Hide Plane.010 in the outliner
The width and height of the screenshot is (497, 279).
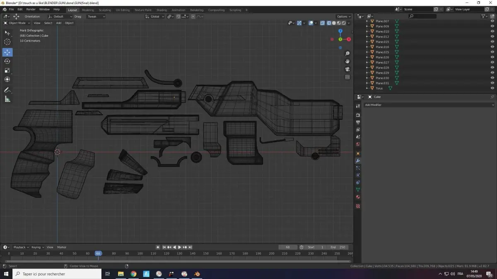tap(492, 31)
